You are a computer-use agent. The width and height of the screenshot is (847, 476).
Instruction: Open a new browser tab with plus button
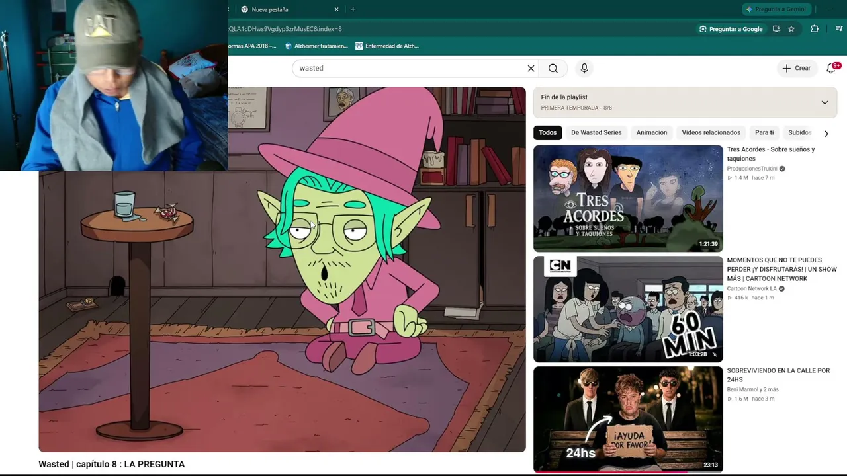(353, 9)
